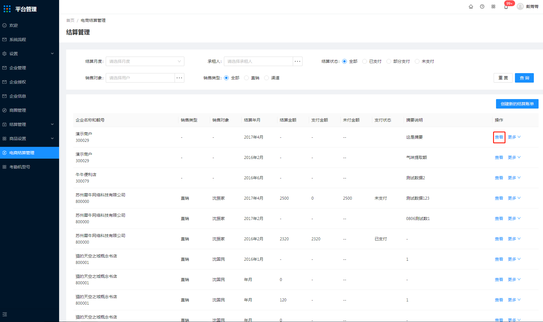This screenshot has width=543, height=322.
Task: Click 查看 for 这是摘要 row
Action: point(499,137)
